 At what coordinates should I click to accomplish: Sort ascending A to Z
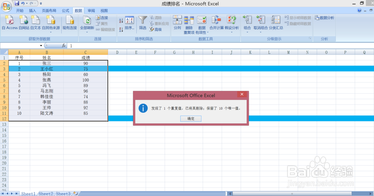point(121,21)
